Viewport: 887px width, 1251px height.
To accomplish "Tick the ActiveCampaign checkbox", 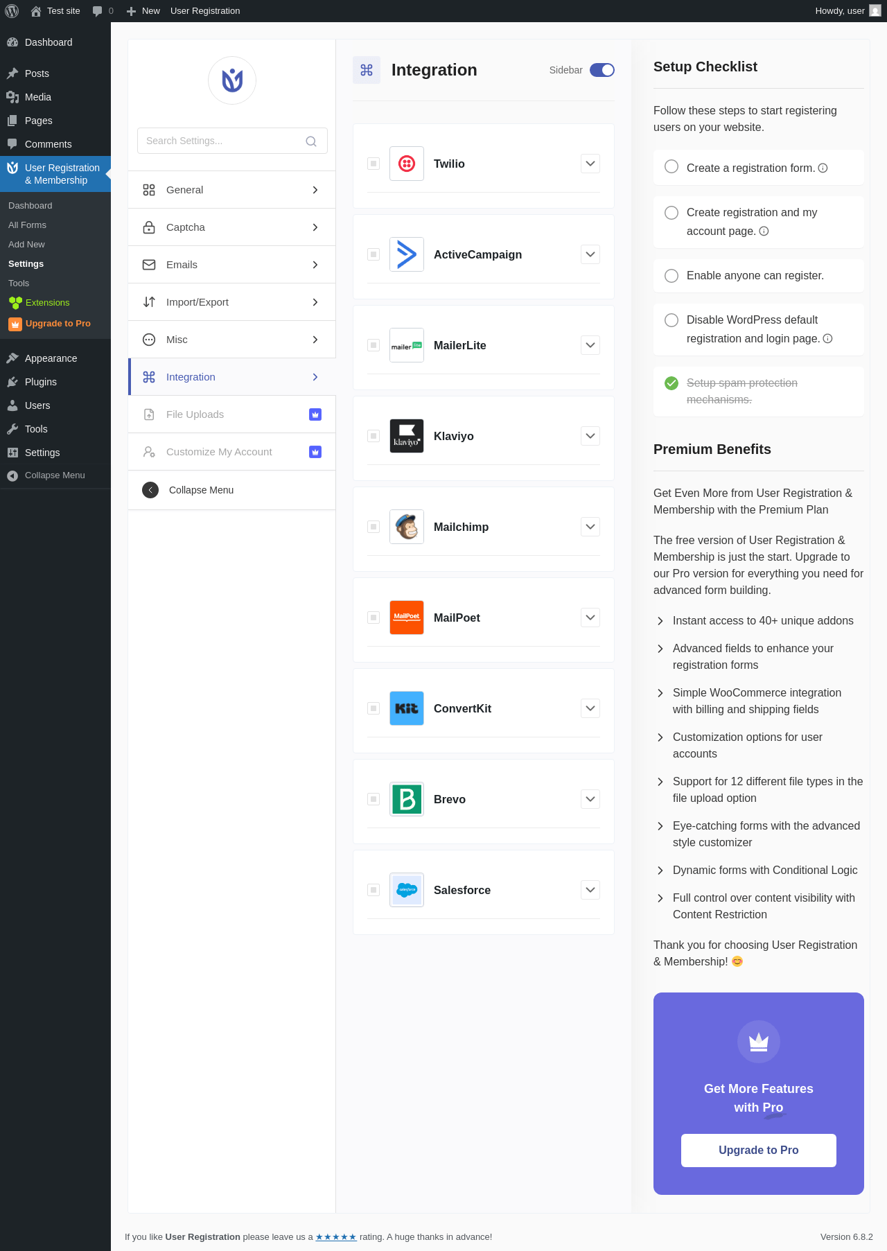I will click(374, 254).
